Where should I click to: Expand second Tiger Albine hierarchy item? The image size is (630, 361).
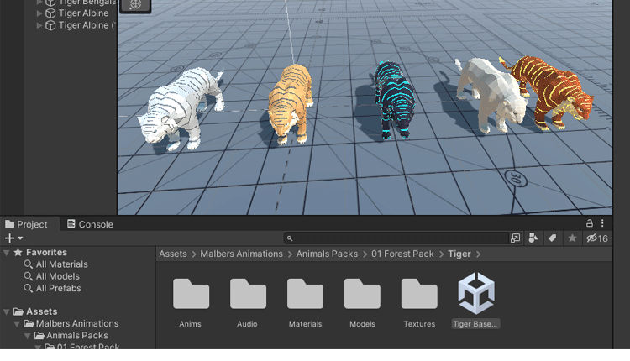pyautogui.click(x=39, y=25)
